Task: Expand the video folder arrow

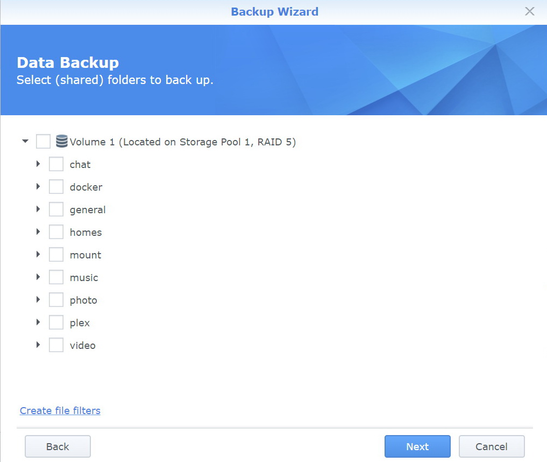Action: pos(38,345)
